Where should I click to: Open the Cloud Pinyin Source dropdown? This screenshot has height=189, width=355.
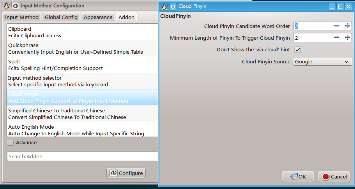tap(322, 61)
